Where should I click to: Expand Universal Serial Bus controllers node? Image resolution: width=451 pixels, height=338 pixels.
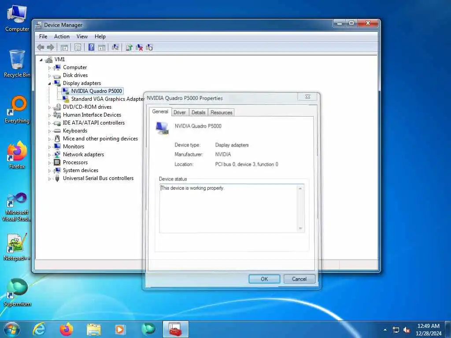[49, 179]
